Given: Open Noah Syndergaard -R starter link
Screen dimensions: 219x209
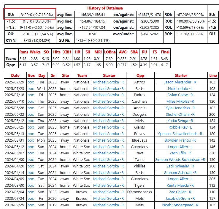Looking at the screenshot, I should [180, 205].
